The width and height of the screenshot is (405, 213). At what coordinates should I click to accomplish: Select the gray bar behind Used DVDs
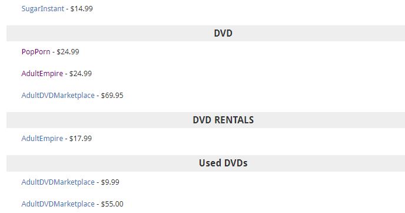pyautogui.click(x=205, y=163)
